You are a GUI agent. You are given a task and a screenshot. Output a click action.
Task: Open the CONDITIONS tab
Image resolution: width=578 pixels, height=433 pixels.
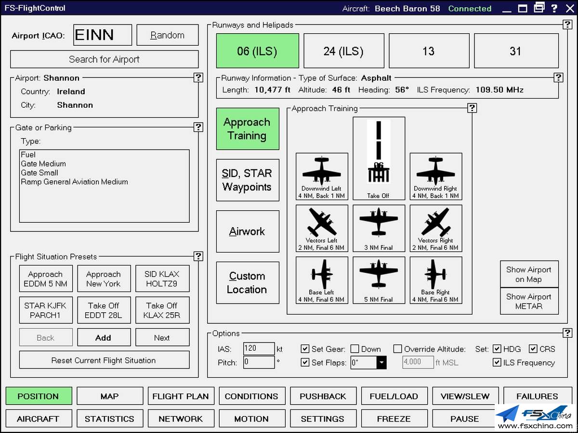click(x=252, y=396)
